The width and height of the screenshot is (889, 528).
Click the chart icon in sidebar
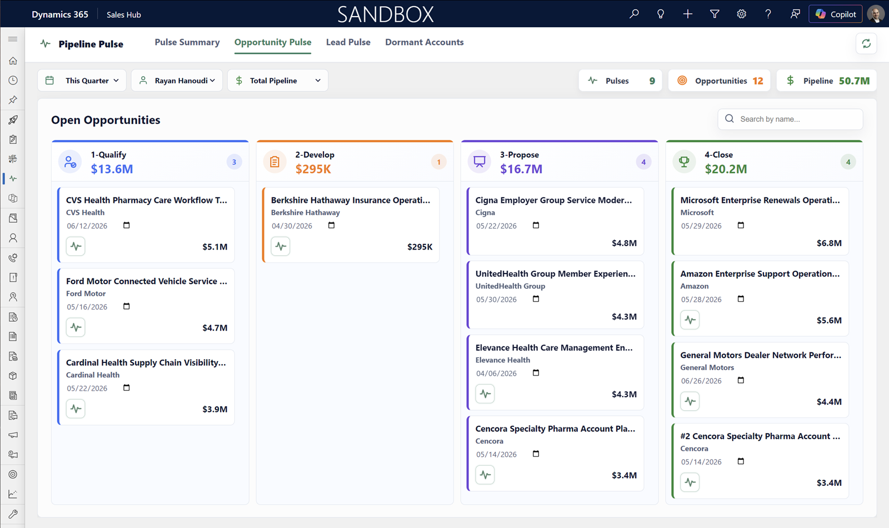13,494
